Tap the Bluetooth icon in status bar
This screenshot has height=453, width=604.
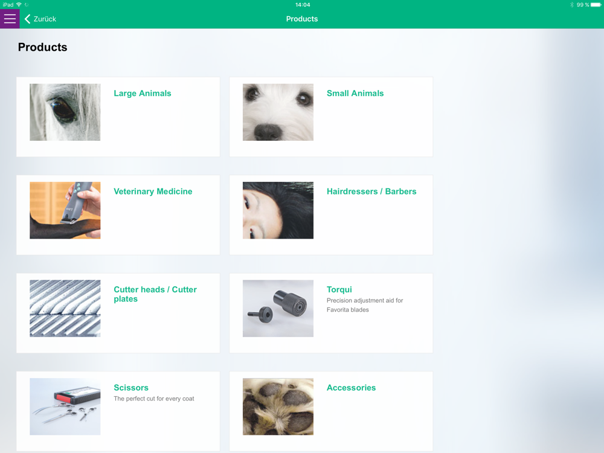point(571,5)
